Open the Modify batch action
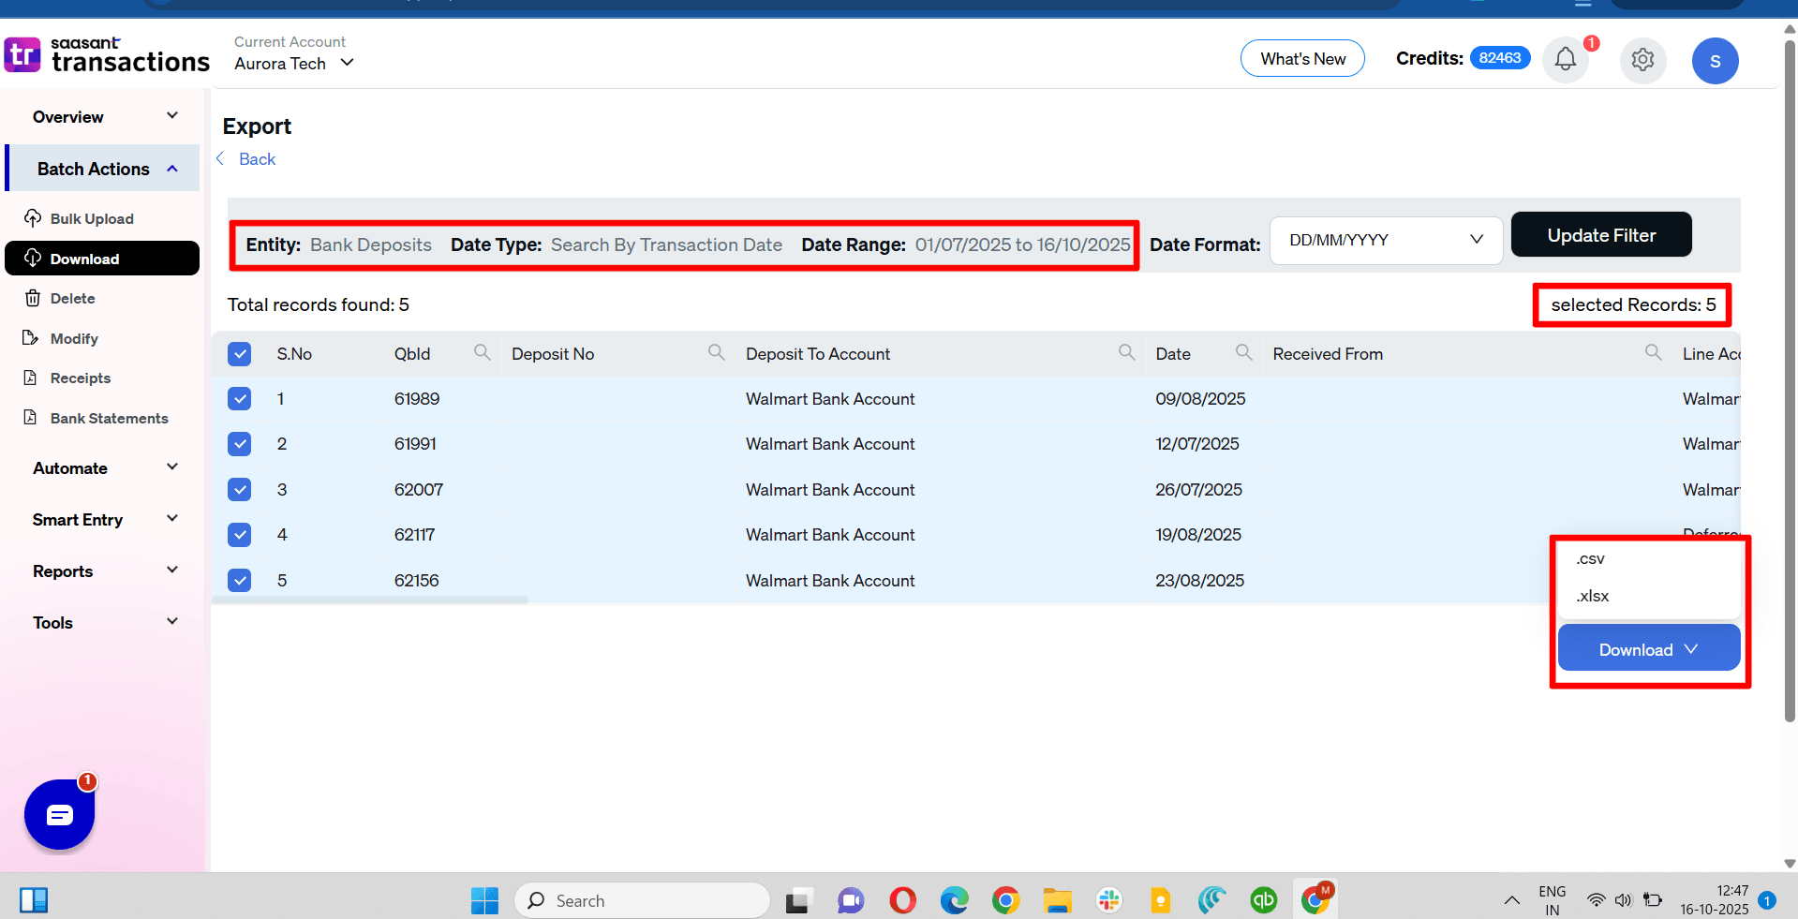Image resolution: width=1798 pixels, height=919 pixels. pos(73,338)
